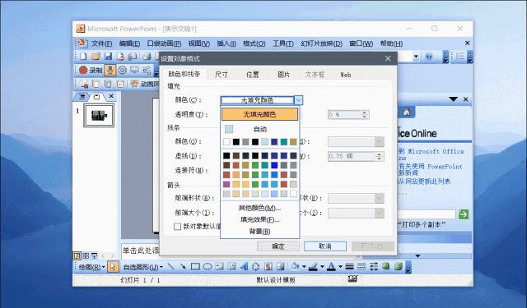
Task: Pick the purple swatch in color grid
Action: [226, 184]
